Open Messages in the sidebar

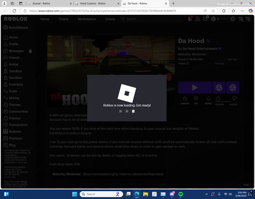click(x=14, y=51)
